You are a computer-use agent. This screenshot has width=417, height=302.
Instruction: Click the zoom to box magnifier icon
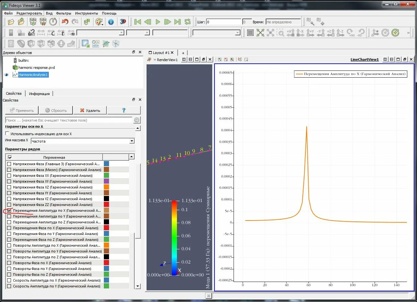pyautogui.click(x=280, y=33)
